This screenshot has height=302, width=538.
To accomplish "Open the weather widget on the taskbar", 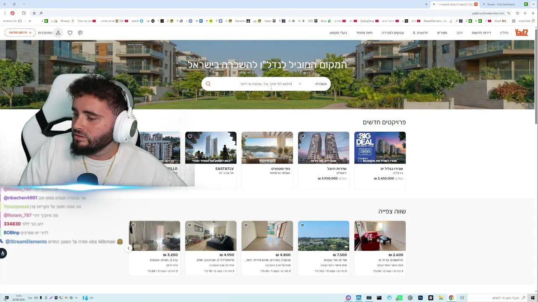I will (x=87, y=298).
